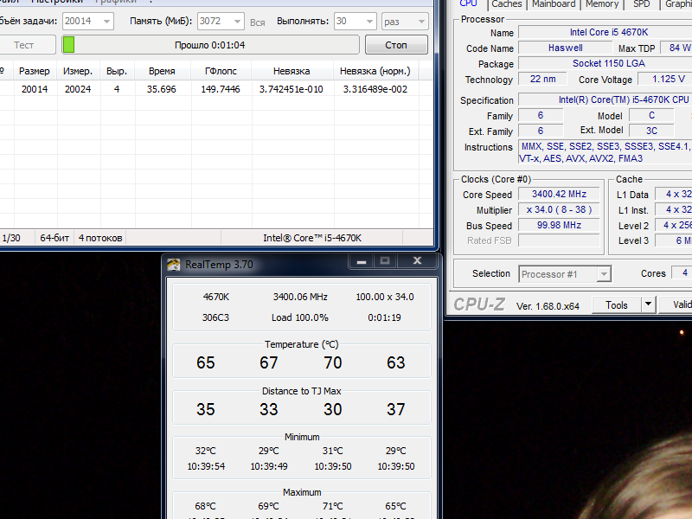Click the Выр. column header
Screen dimensions: 692x519
[x=117, y=71]
